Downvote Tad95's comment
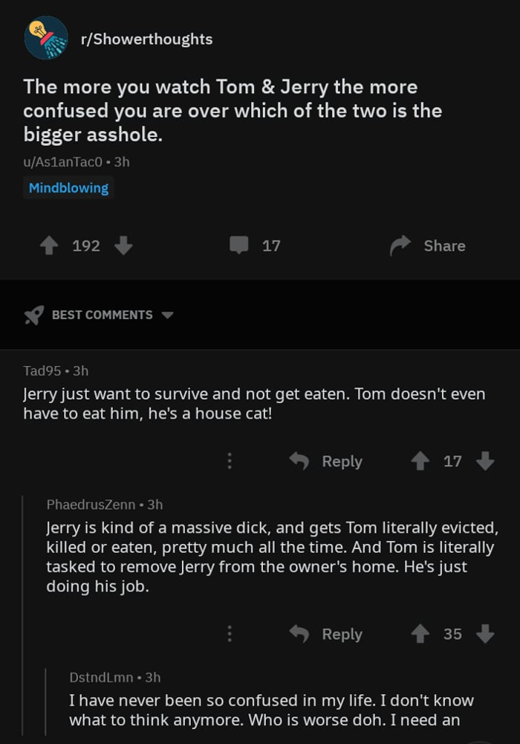Image resolution: width=520 pixels, height=744 pixels. (485, 461)
